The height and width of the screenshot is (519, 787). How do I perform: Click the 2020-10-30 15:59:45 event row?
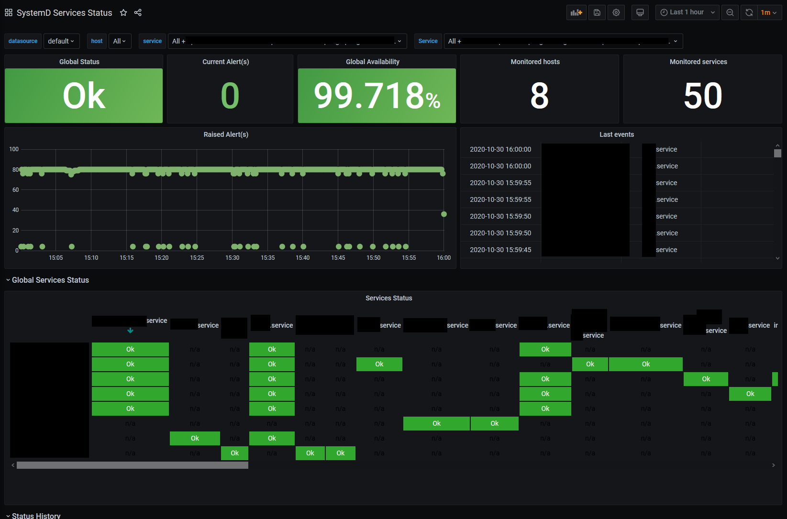[617, 250]
